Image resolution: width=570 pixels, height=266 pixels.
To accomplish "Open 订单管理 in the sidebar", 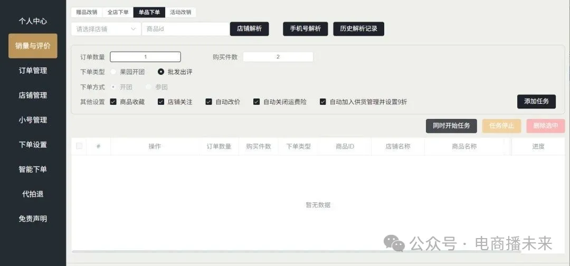I will [33, 71].
